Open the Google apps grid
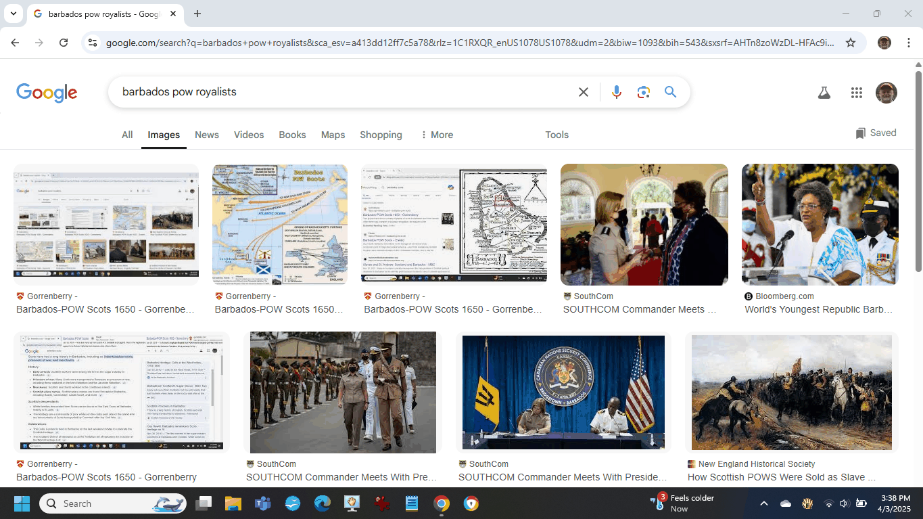 tap(857, 93)
